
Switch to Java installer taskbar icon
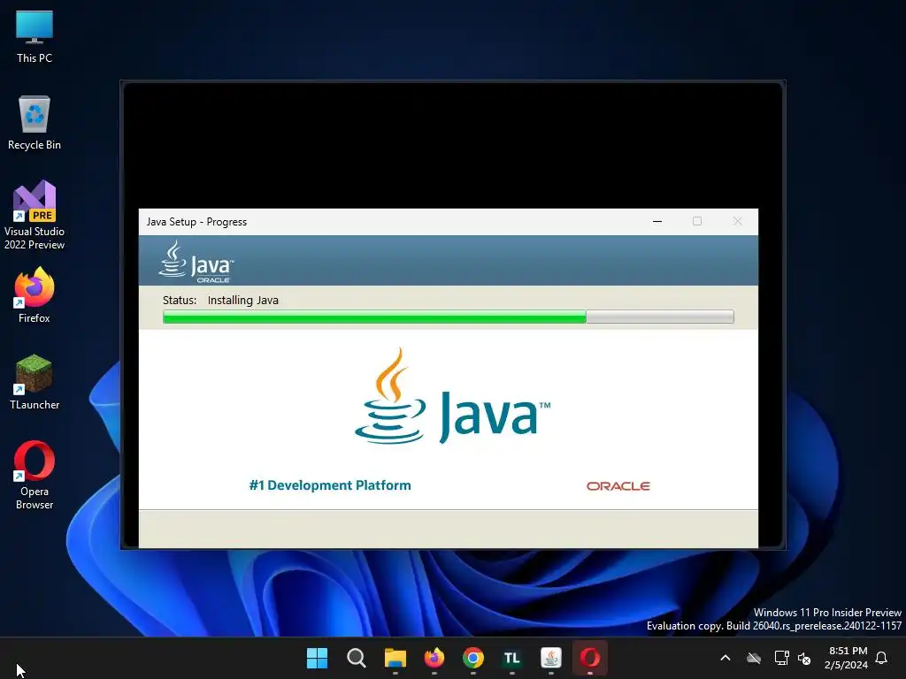point(550,658)
